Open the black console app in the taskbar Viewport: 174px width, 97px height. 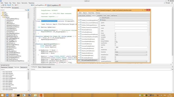click(x=18, y=95)
